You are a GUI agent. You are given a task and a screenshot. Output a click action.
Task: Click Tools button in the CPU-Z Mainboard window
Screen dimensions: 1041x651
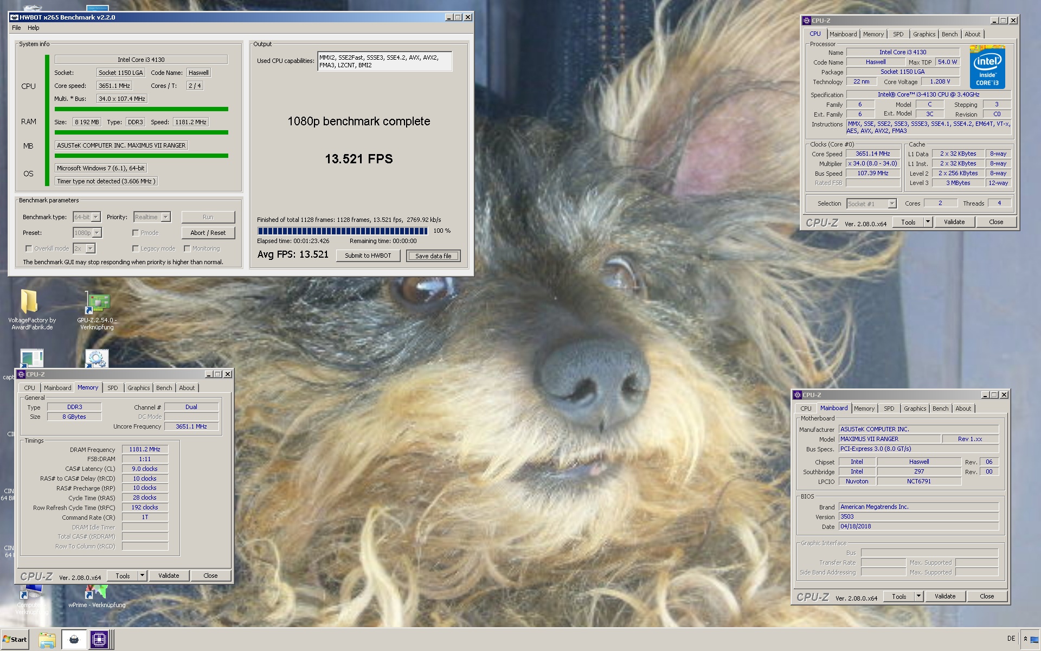pos(899,596)
